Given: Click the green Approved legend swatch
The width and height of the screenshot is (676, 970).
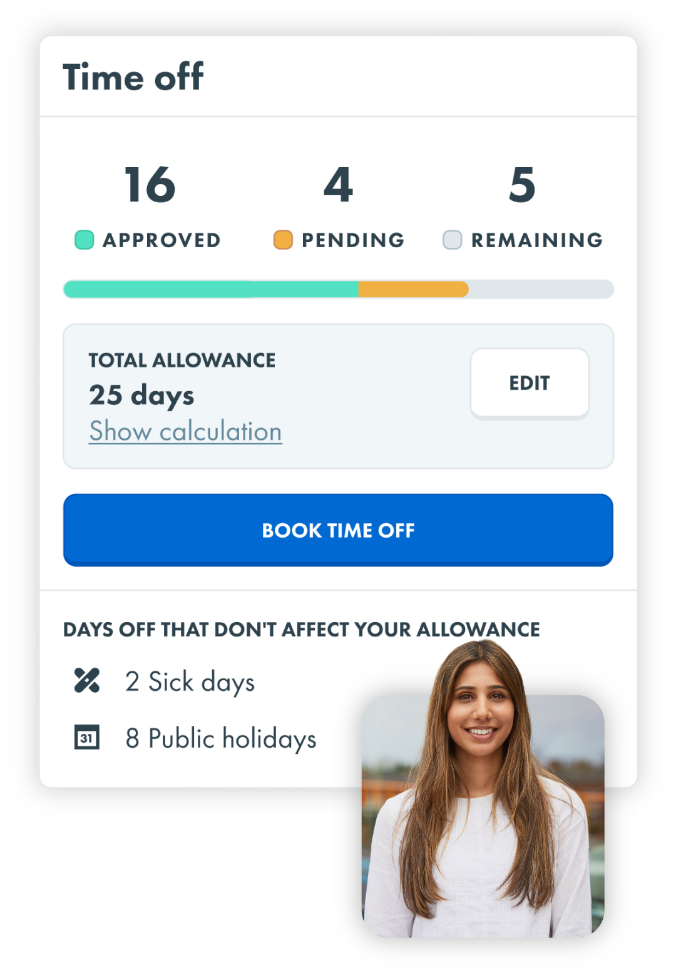Looking at the screenshot, I should [84, 240].
